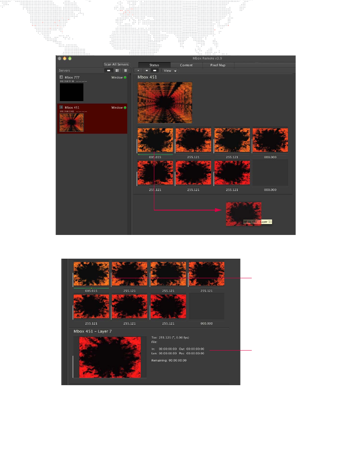
Task: Click the Remaining: 00:00:00:00 readout
Action: (x=169, y=360)
